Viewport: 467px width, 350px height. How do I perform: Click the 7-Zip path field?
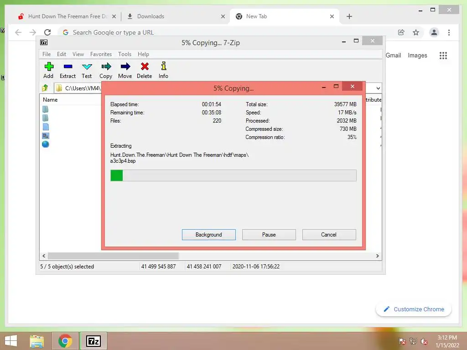coord(78,88)
